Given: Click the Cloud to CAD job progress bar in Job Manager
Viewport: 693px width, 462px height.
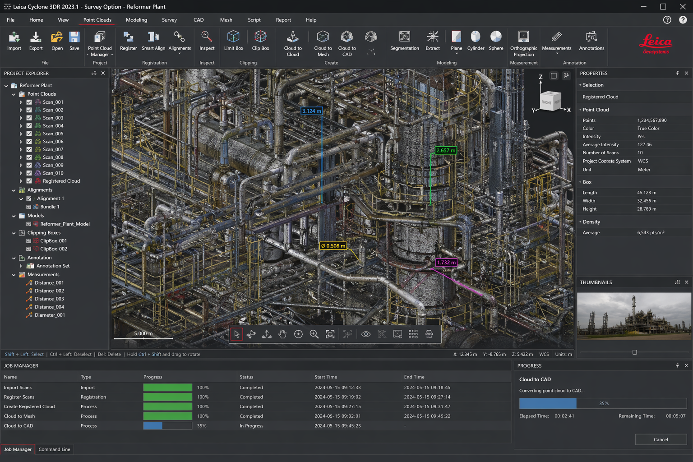Looking at the screenshot, I should (x=168, y=425).
